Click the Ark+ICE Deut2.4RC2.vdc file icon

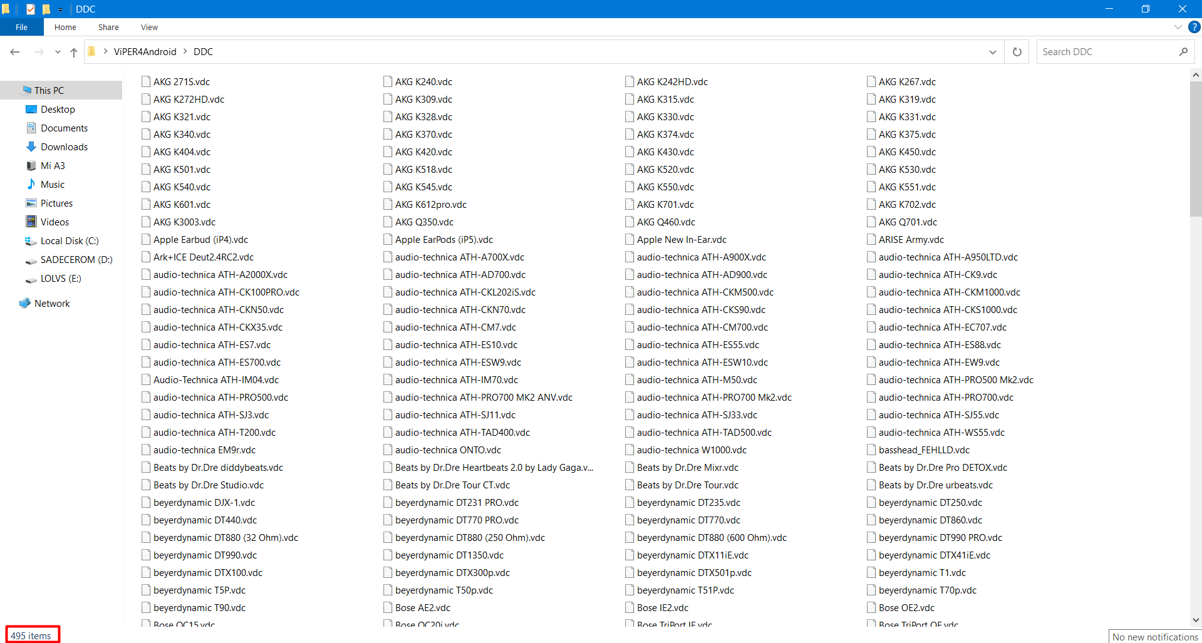146,257
